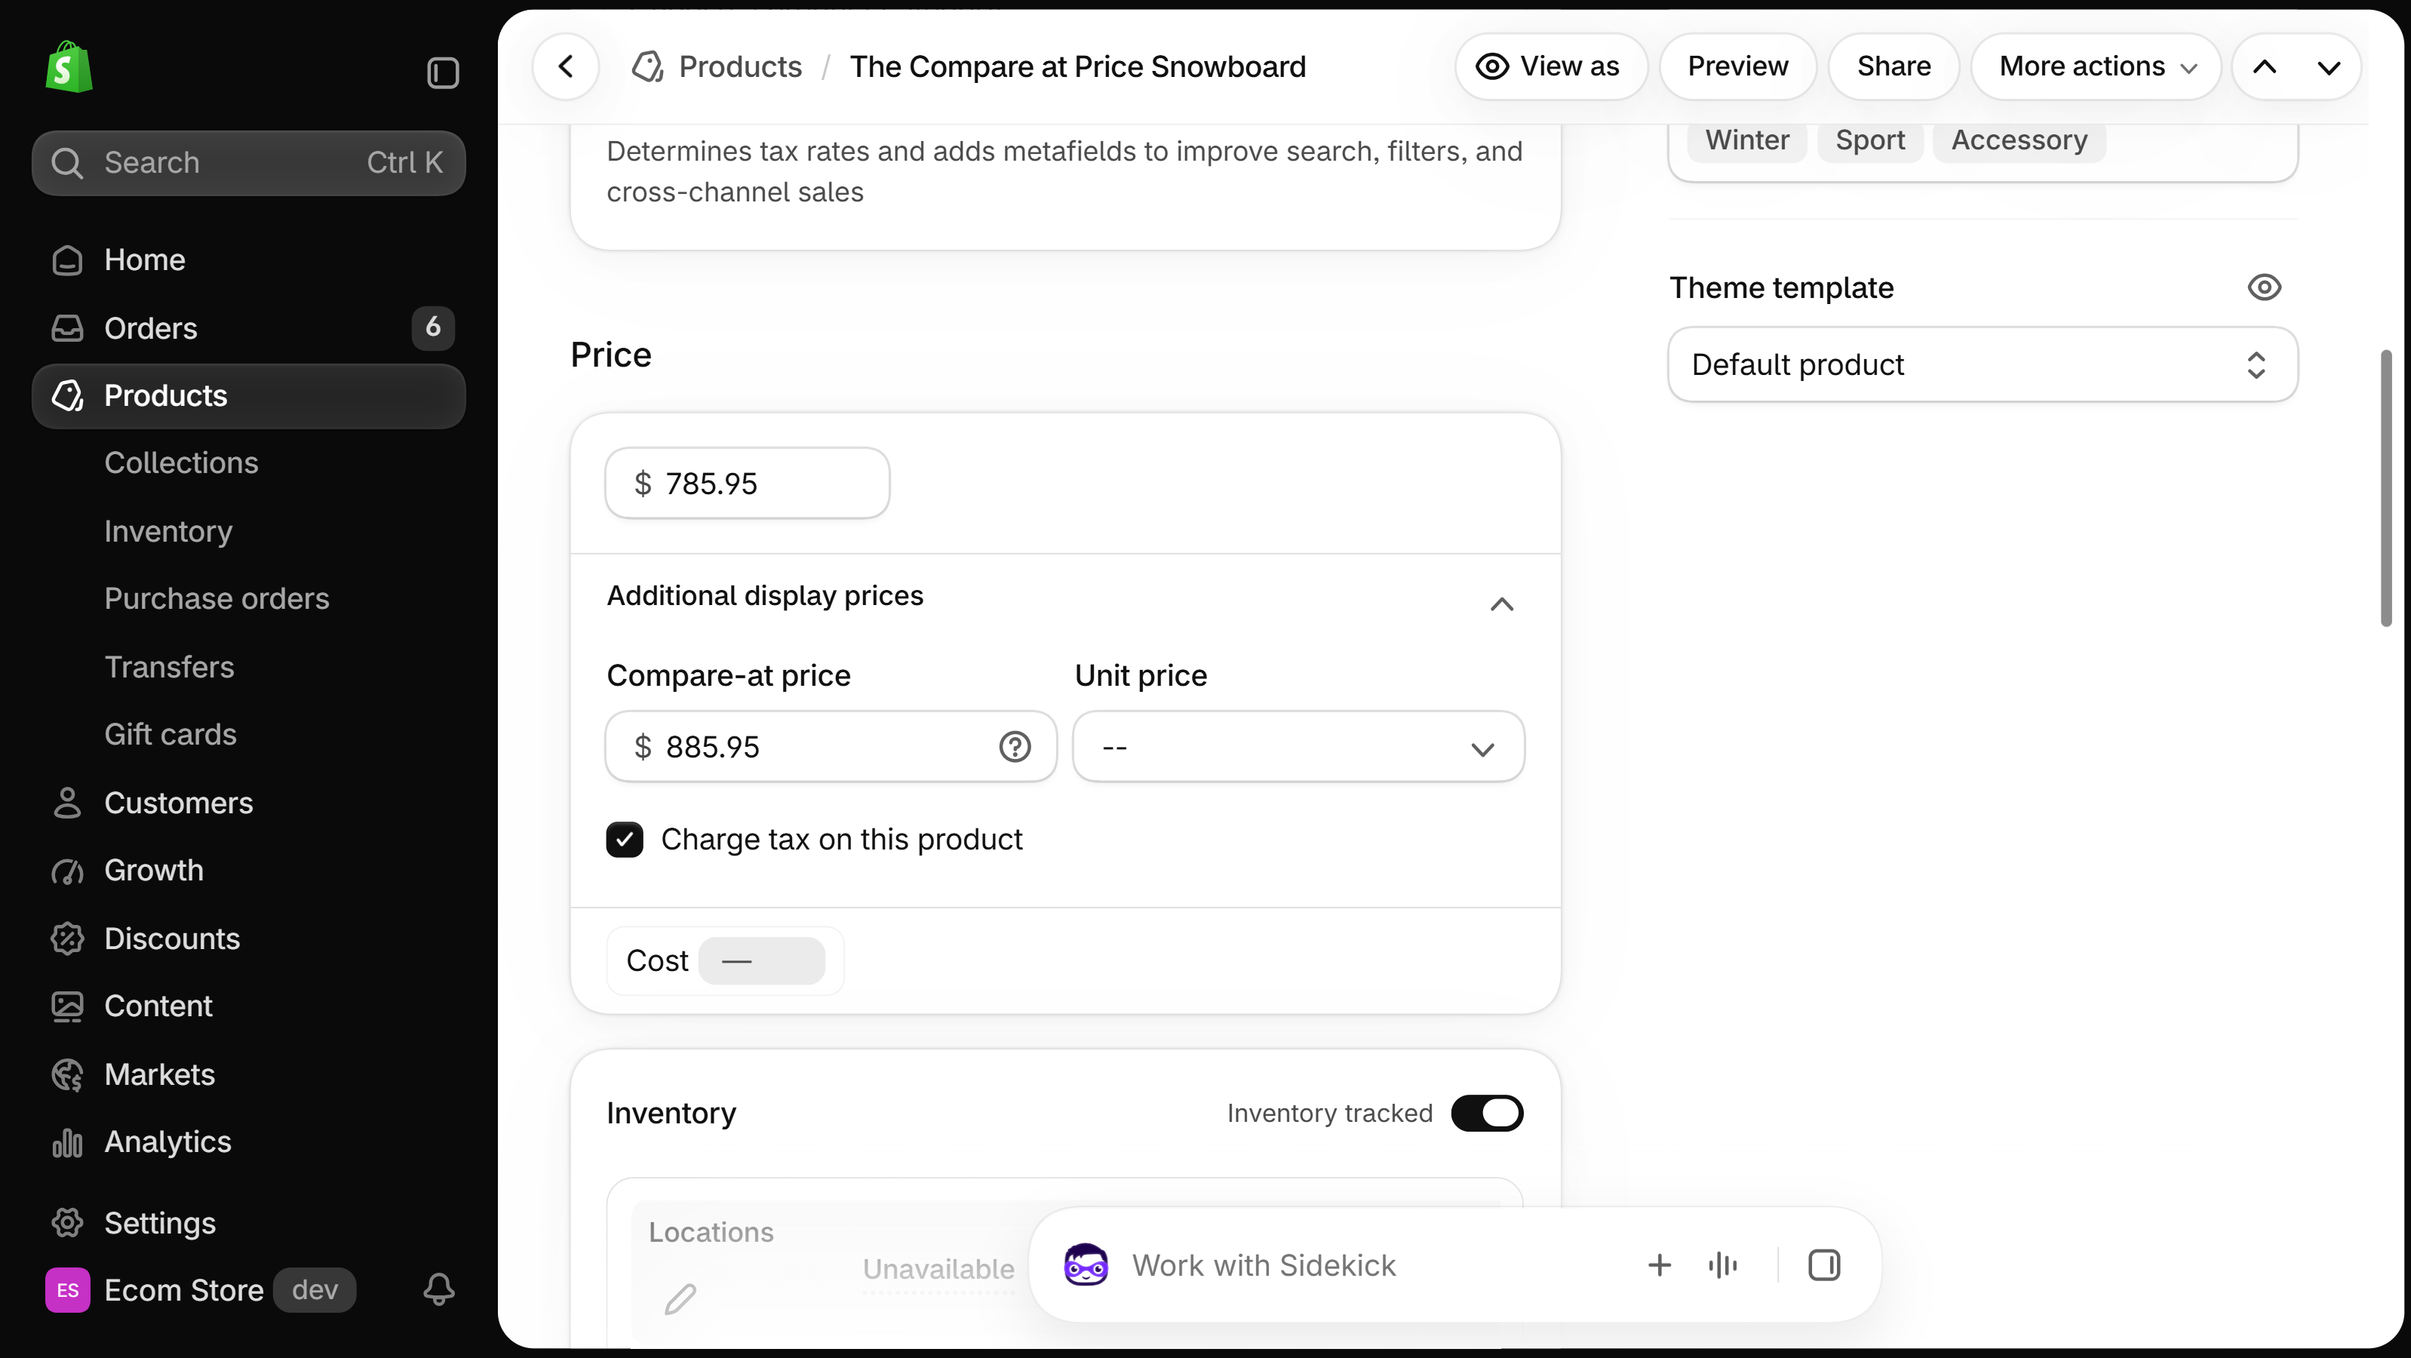Open Gift cards in the sidebar
Screen dimensions: 2411x1358
pyautogui.click(x=170, y=734)
